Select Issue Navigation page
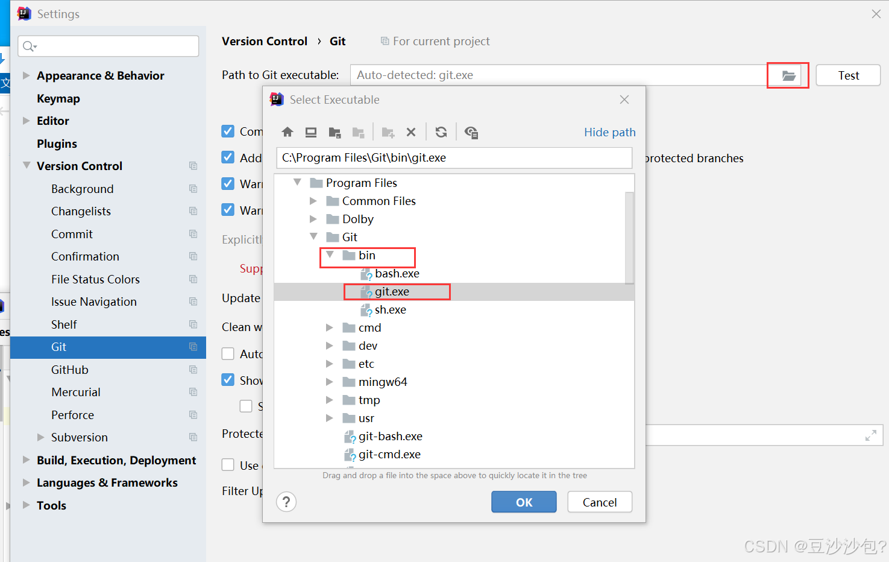This screenshot has height=562, width=889. 93,302
